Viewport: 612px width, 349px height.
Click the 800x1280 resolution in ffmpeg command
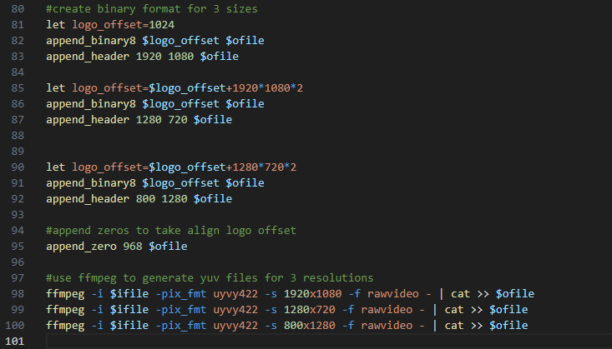point(316,326)
